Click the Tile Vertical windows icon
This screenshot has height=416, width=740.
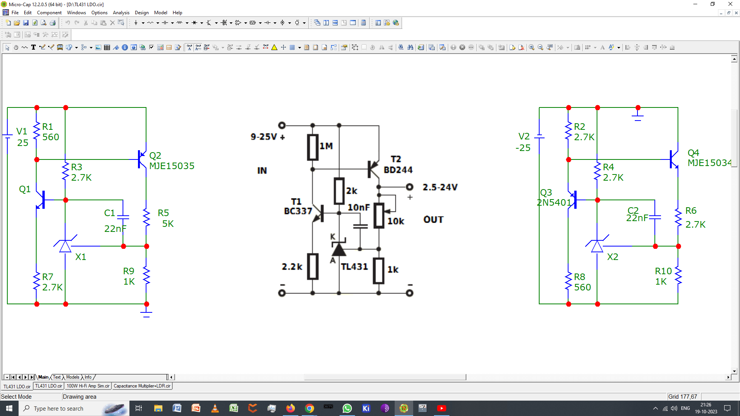[326, 23]
